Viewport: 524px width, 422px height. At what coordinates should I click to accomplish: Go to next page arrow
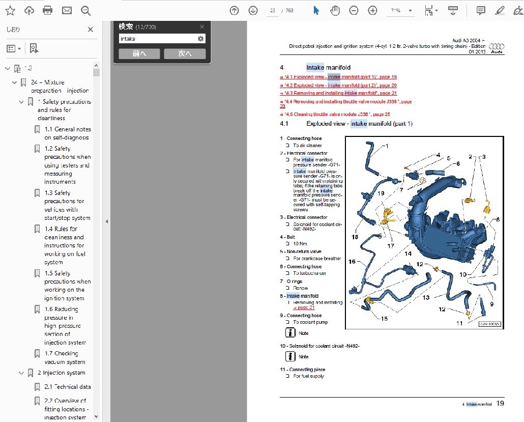[x=253, y=11]
